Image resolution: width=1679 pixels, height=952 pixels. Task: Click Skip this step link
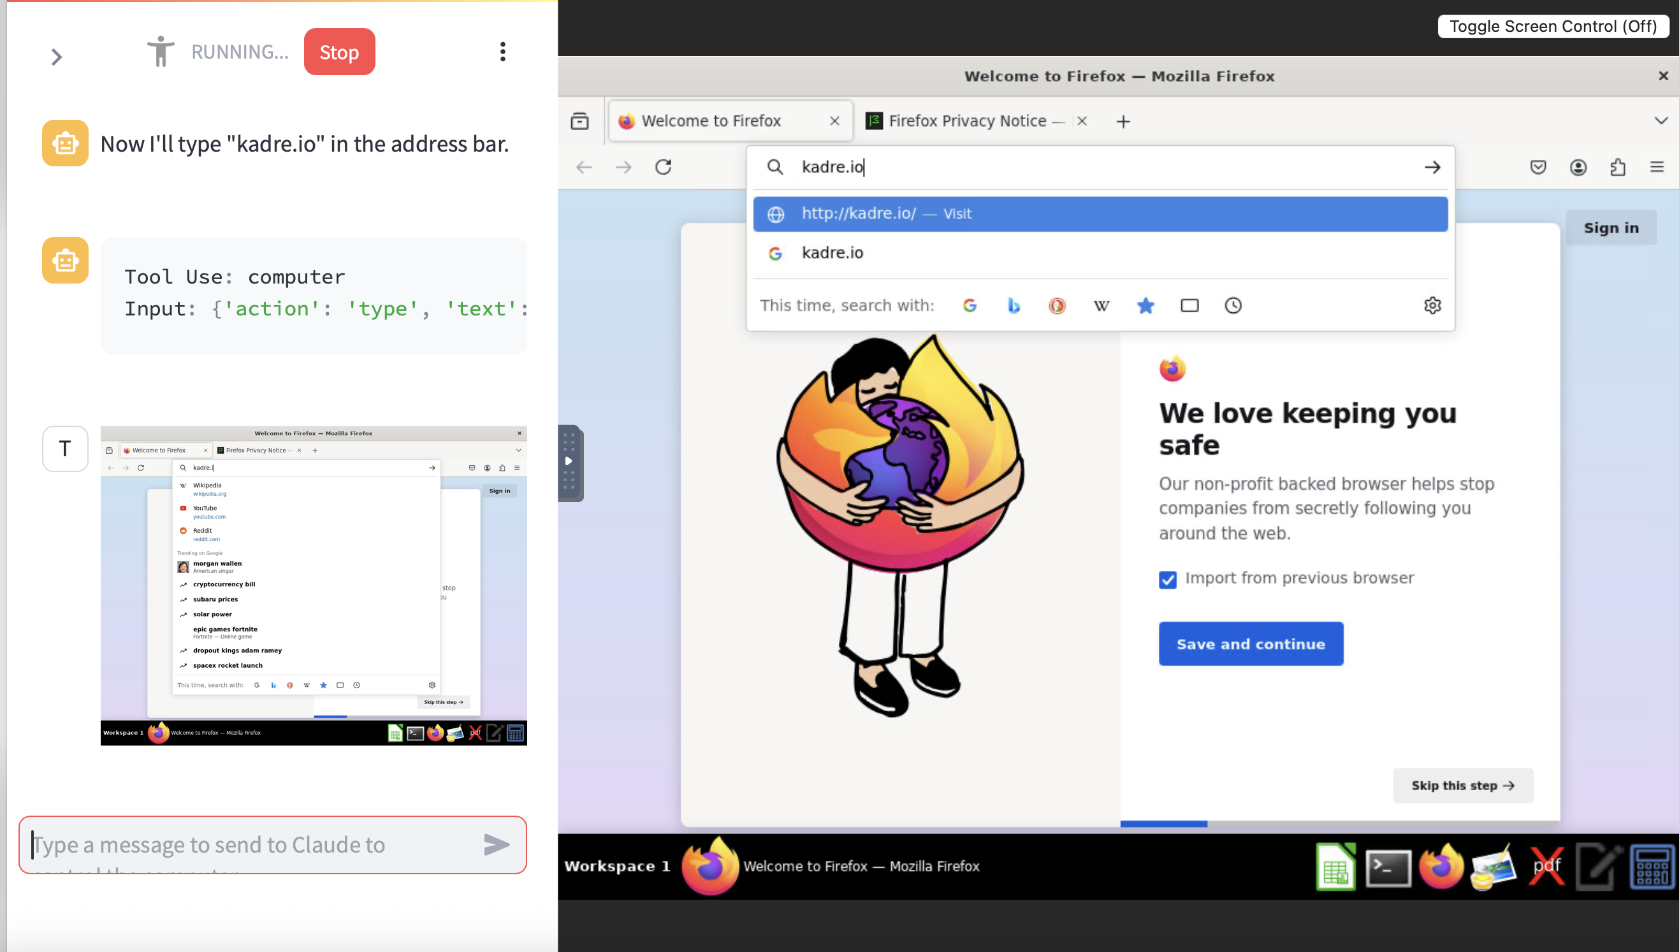click(x=1462, y=785)
